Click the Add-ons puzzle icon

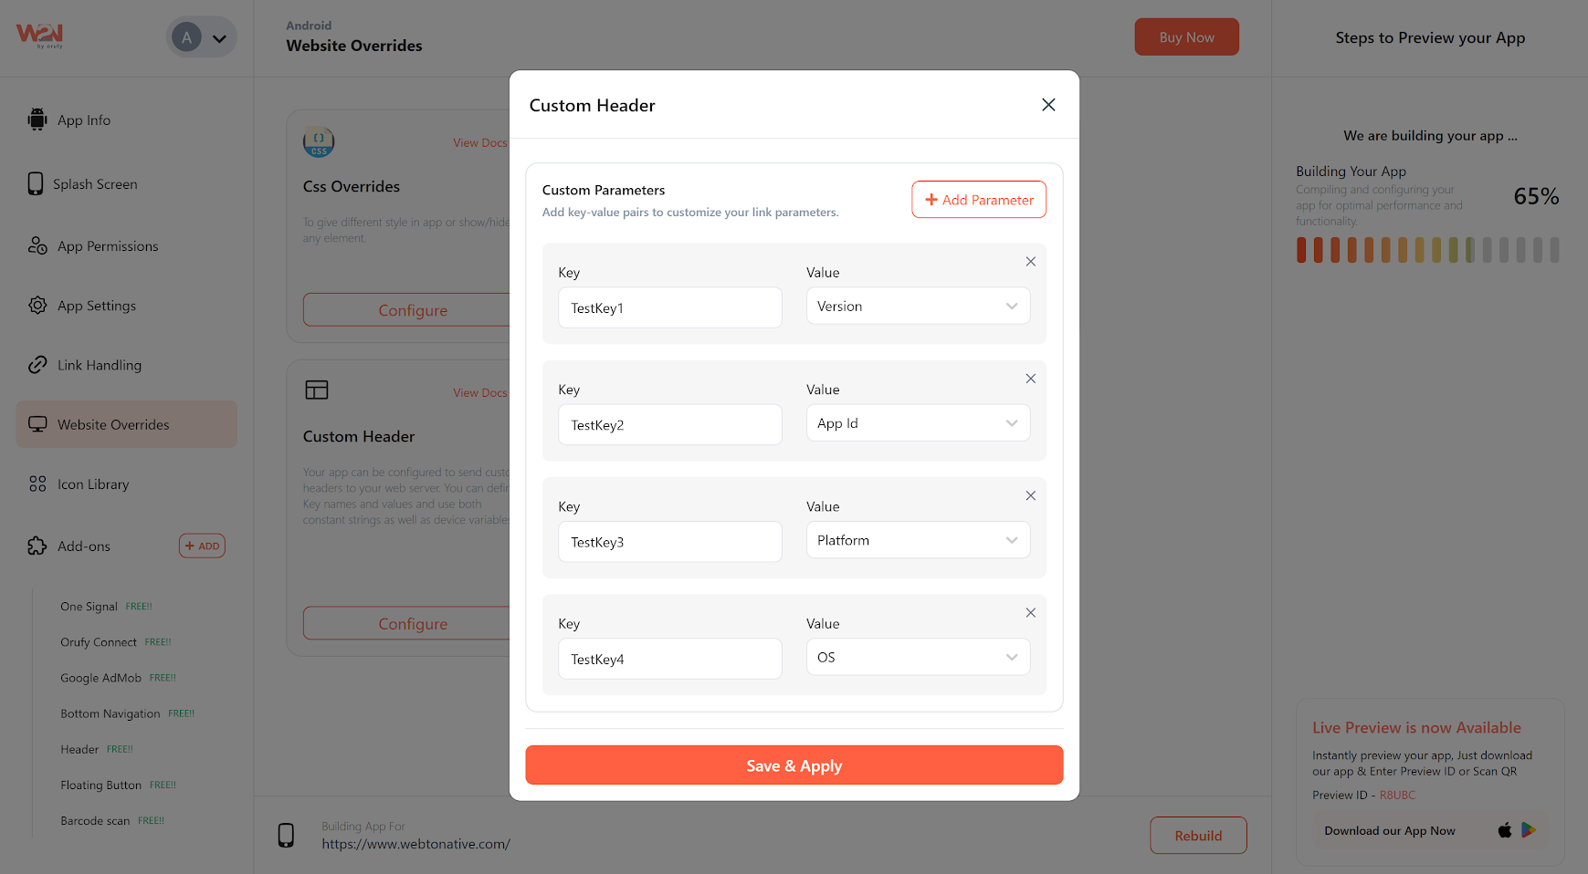(x=37, y=546)
